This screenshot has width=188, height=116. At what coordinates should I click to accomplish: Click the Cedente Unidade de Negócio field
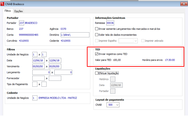tap(35, 98)
